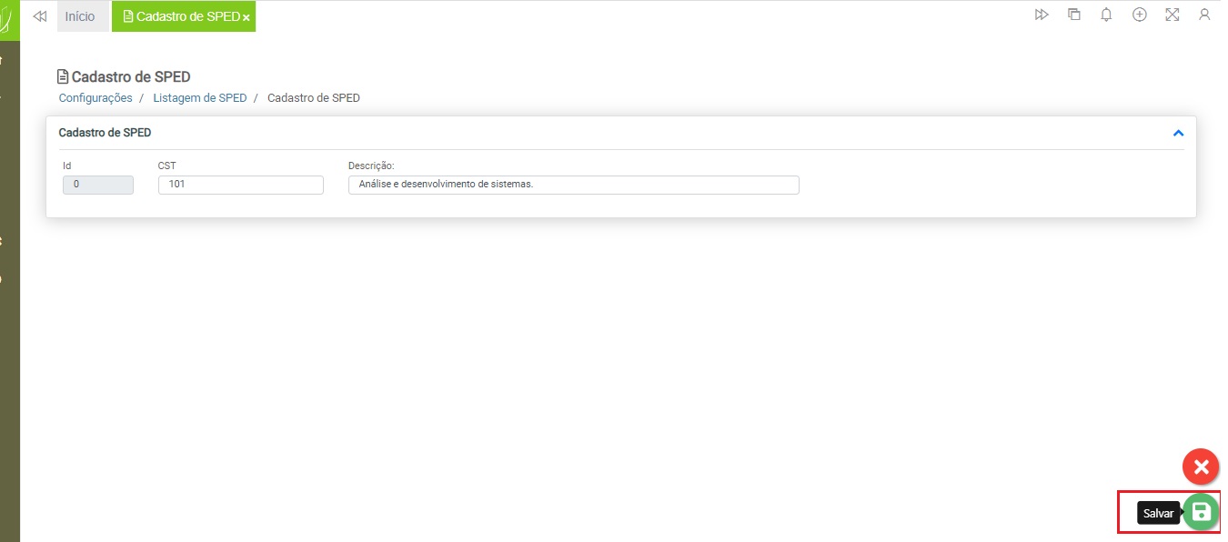Screen dimensions: 1228x542
Task: Click the overlapping windows icon
Action: [x=1074, y=15]
